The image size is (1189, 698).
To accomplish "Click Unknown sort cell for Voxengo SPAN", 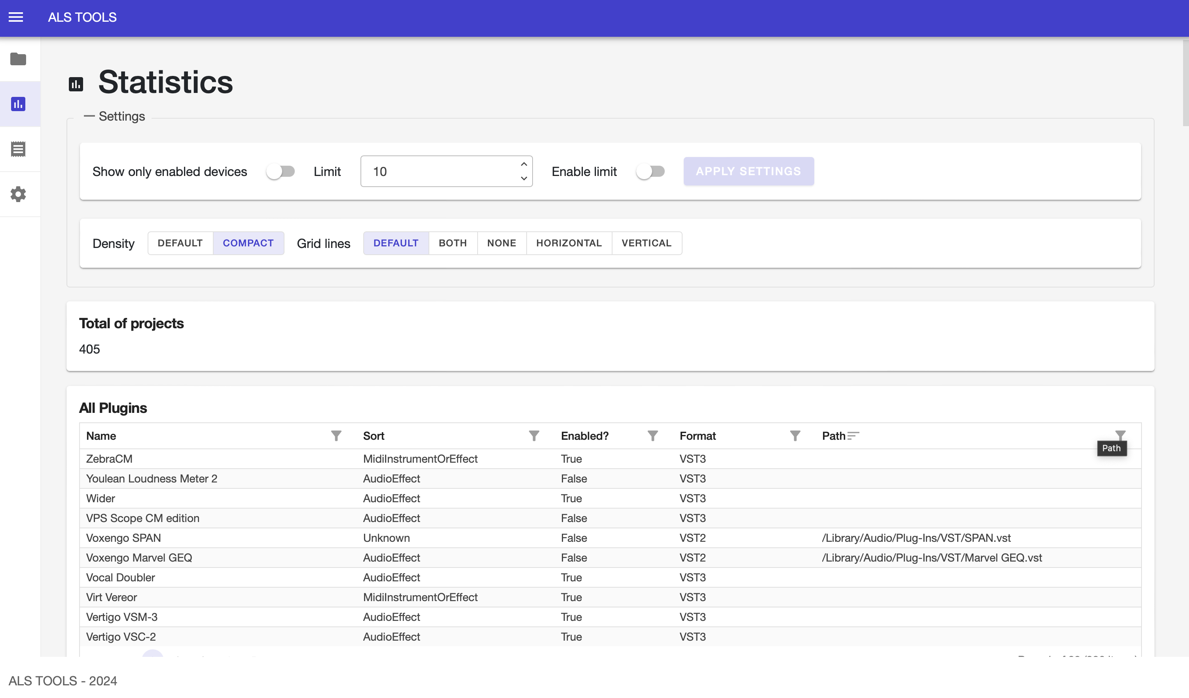I will [x=387, y=538].
